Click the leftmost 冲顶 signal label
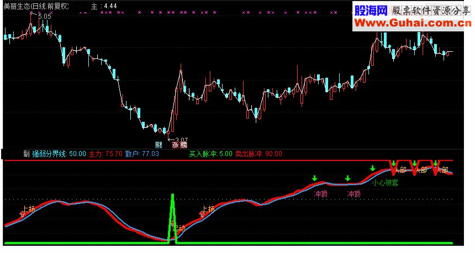The image size is (475, 253). (320, 194)
